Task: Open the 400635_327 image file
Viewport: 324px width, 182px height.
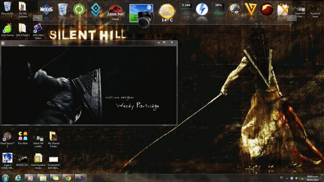Action: pos(23,161)
